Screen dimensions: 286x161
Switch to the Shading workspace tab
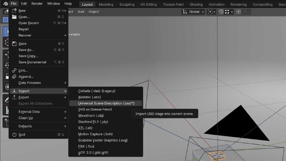click(x=196, y=4)
